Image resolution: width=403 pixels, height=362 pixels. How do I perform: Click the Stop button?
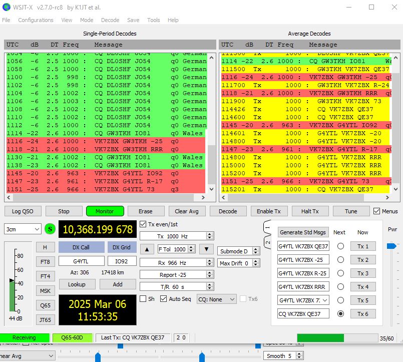click(64, 211)
